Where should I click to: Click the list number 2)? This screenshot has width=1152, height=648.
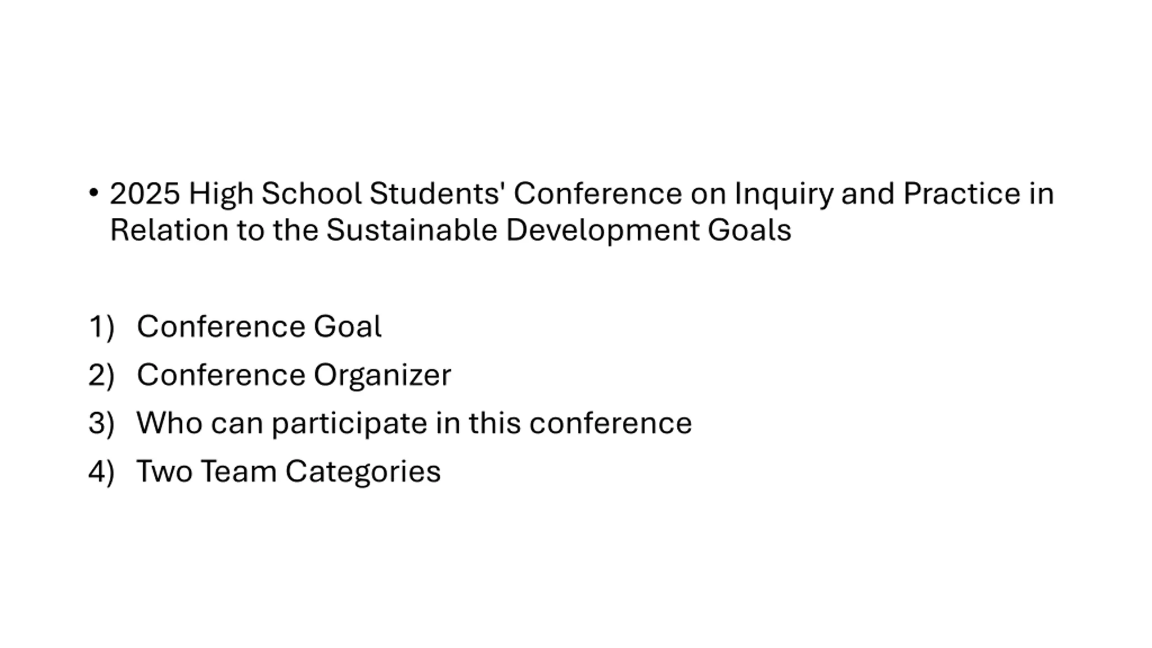[x=102, y=375]
